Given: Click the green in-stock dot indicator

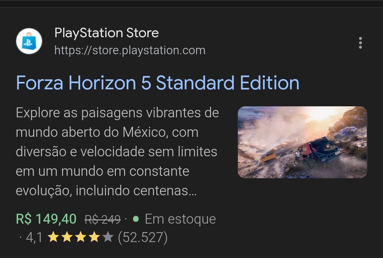Looking at the screenshot, I should 136,219.
